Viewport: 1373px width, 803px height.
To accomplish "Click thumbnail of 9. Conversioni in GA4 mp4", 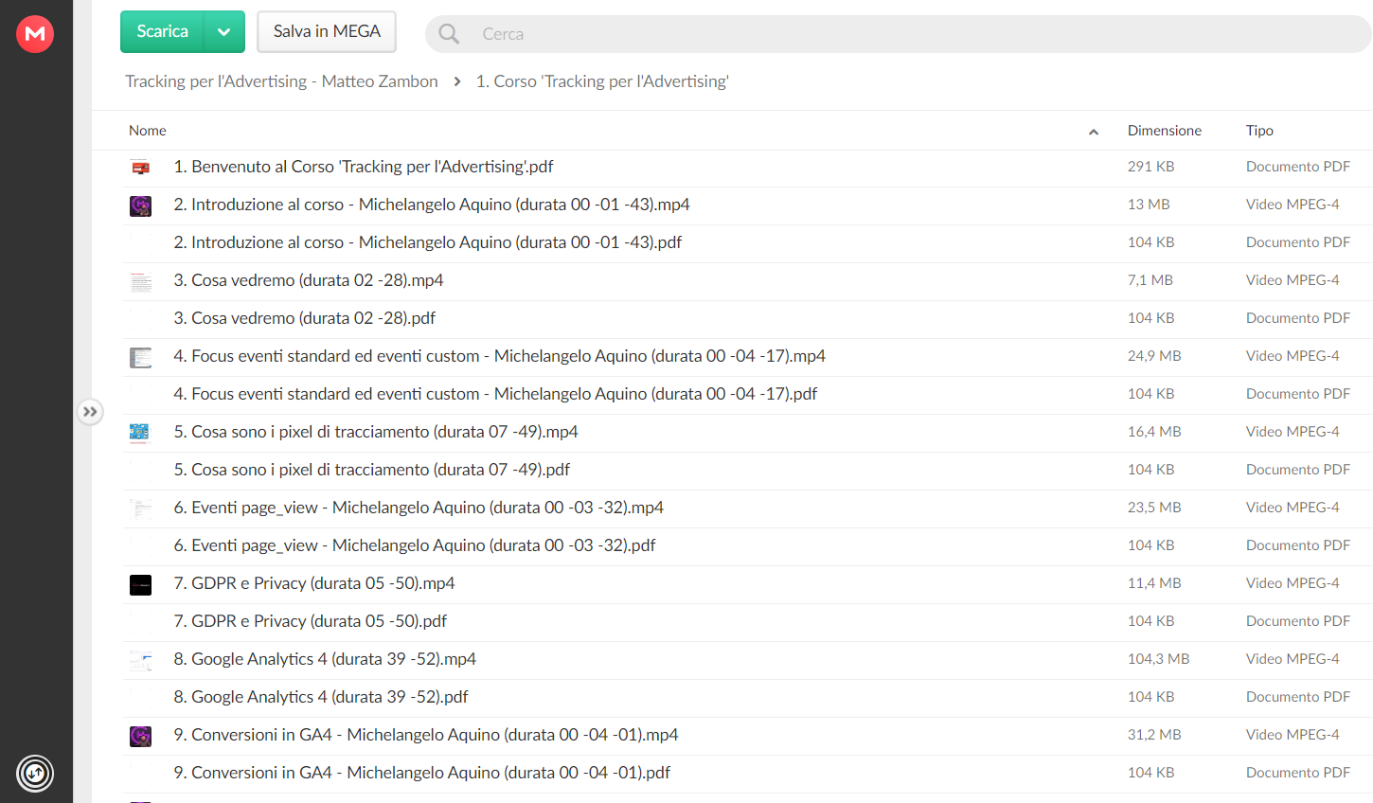I will click(x=140, y=736).
